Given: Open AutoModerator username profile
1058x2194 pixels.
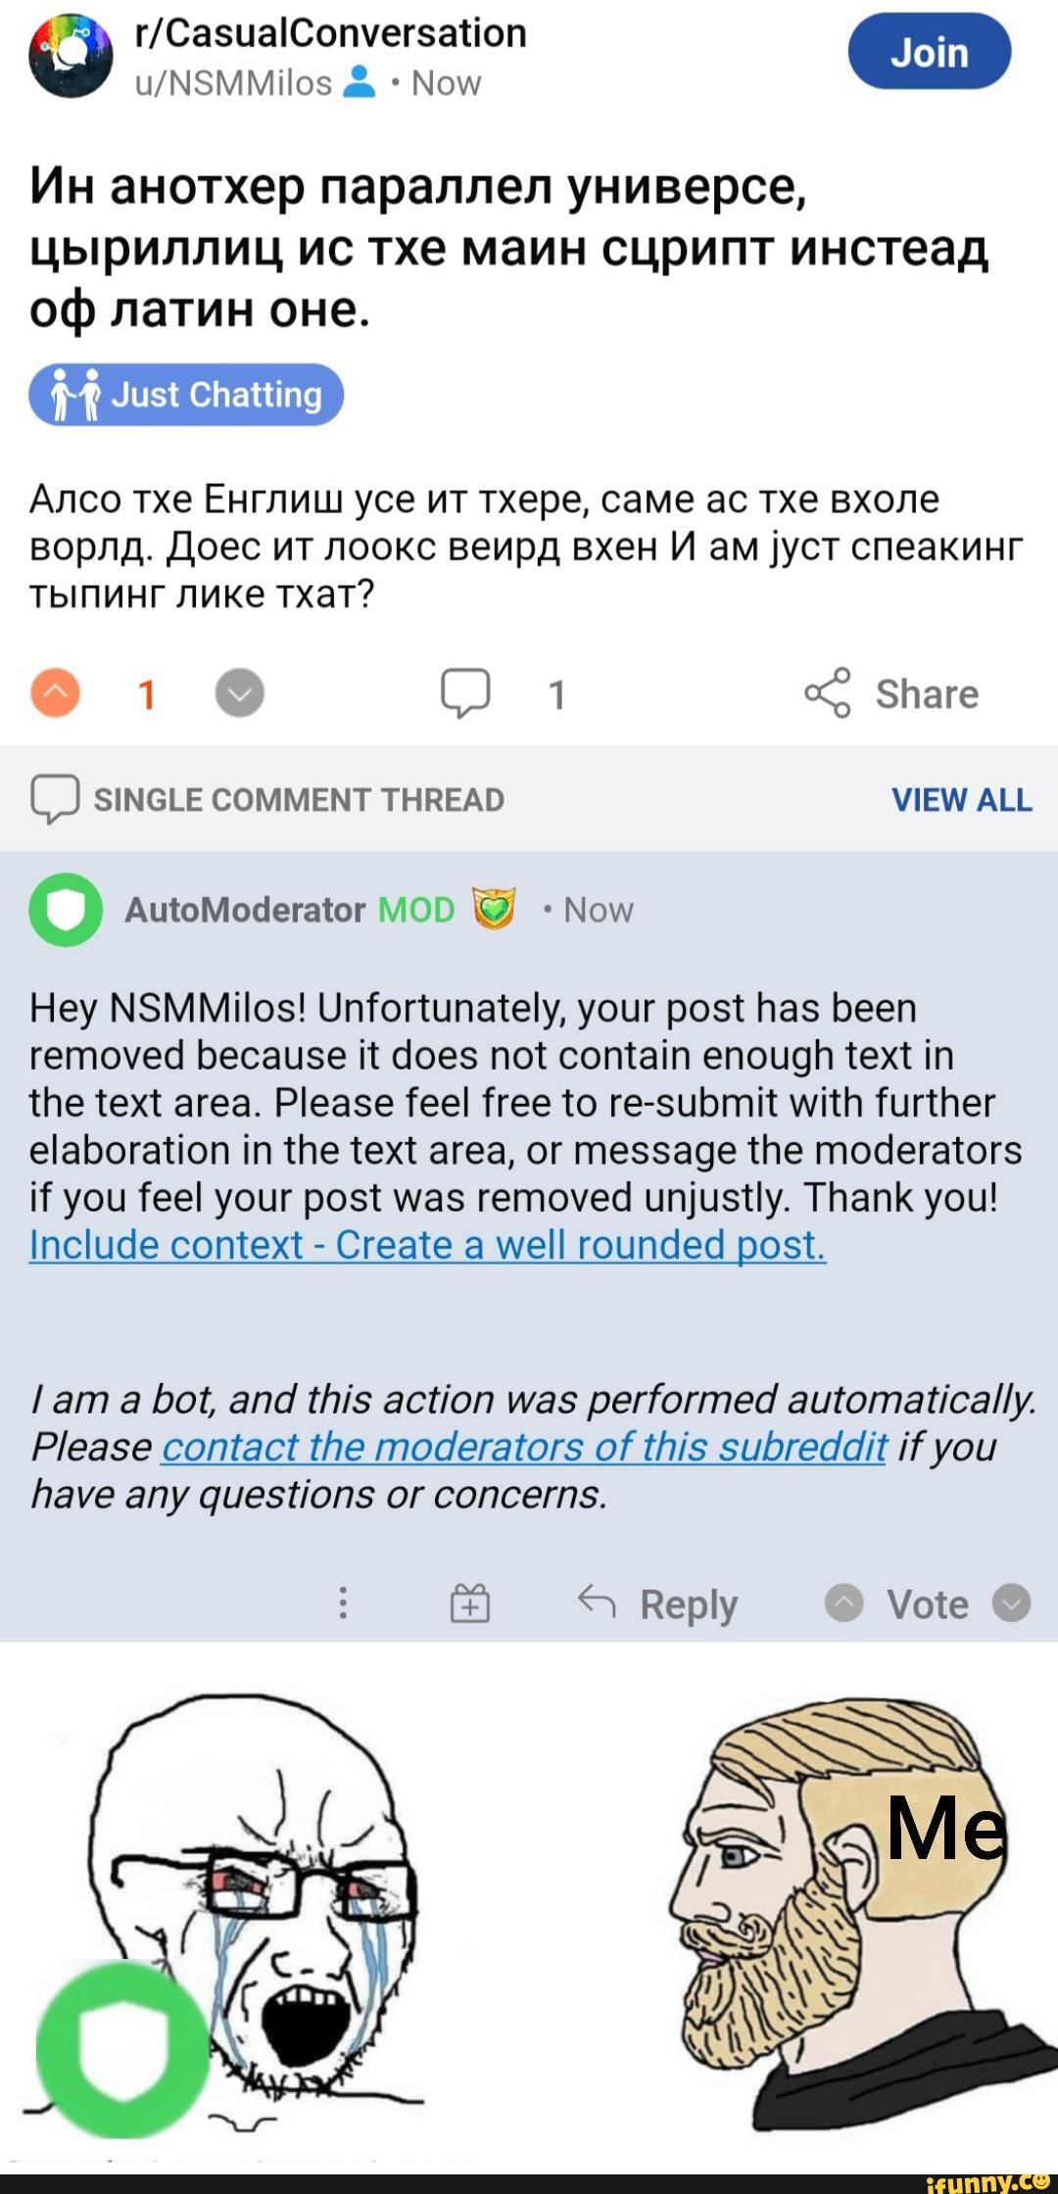Looking at the screenshot, I should point(244,910).
